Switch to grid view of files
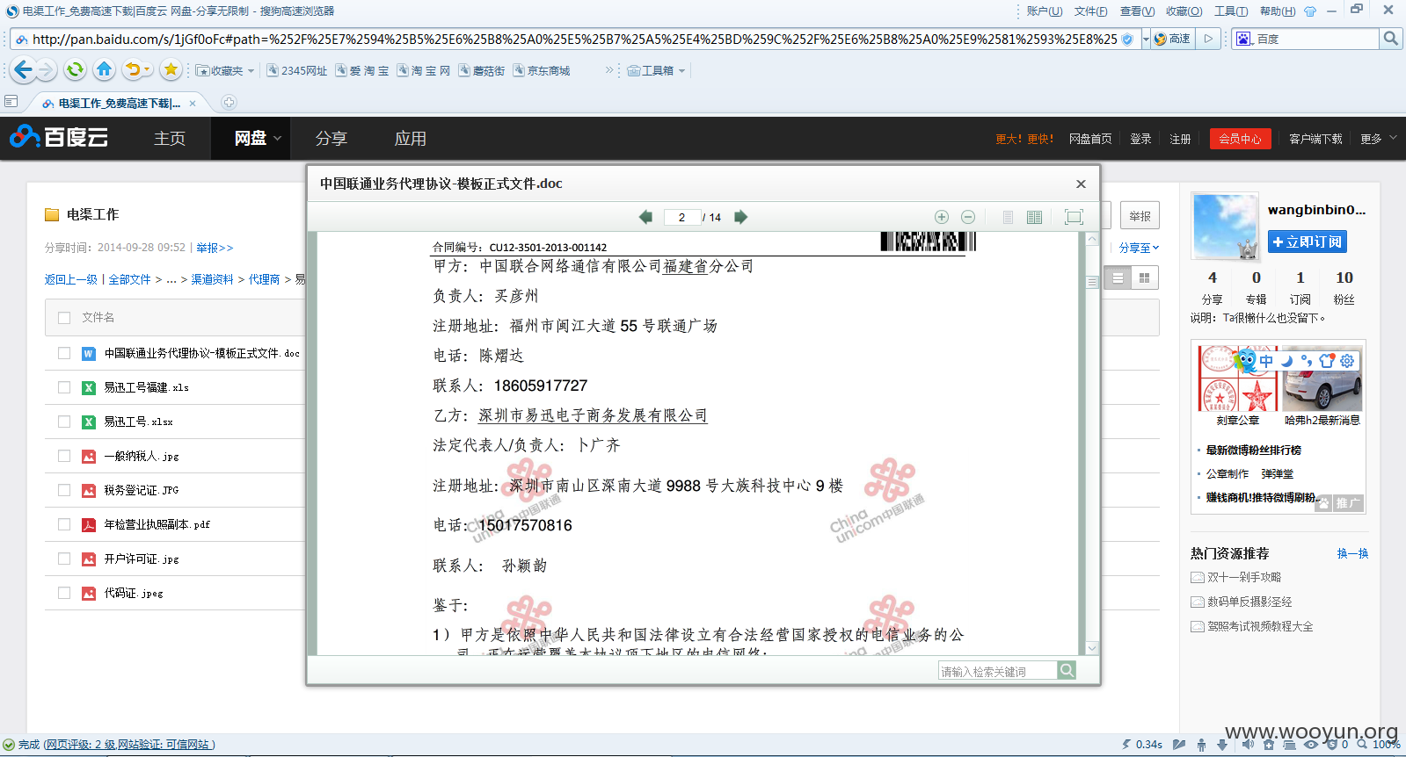The height and width of the screenshot is (757, 1406). 1144,278
